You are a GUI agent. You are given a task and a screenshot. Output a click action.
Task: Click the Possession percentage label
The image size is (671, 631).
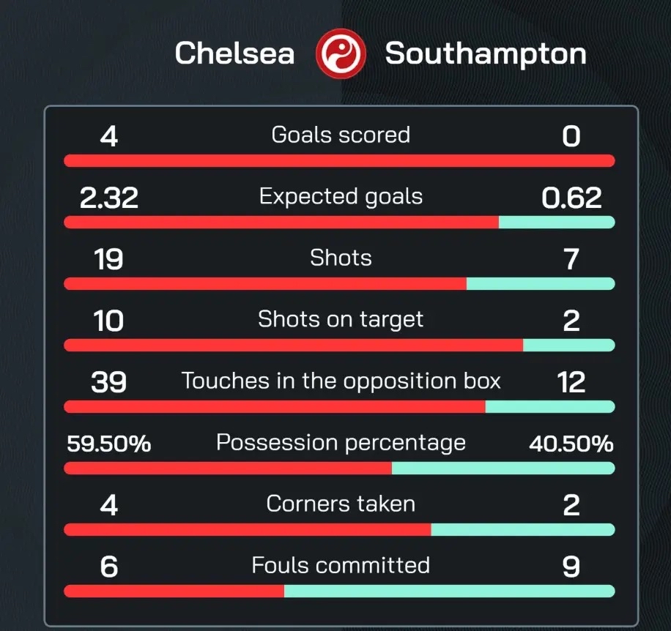click(341, 443)
